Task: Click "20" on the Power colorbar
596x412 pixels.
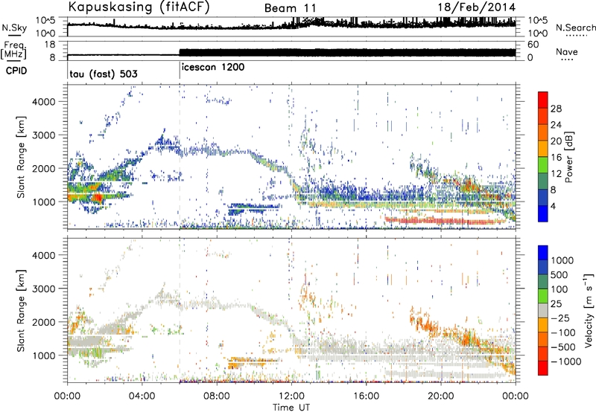Action: coord(556,141)
